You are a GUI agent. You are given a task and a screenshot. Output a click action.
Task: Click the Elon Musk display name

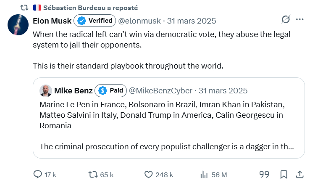click(x=52, y=21)
